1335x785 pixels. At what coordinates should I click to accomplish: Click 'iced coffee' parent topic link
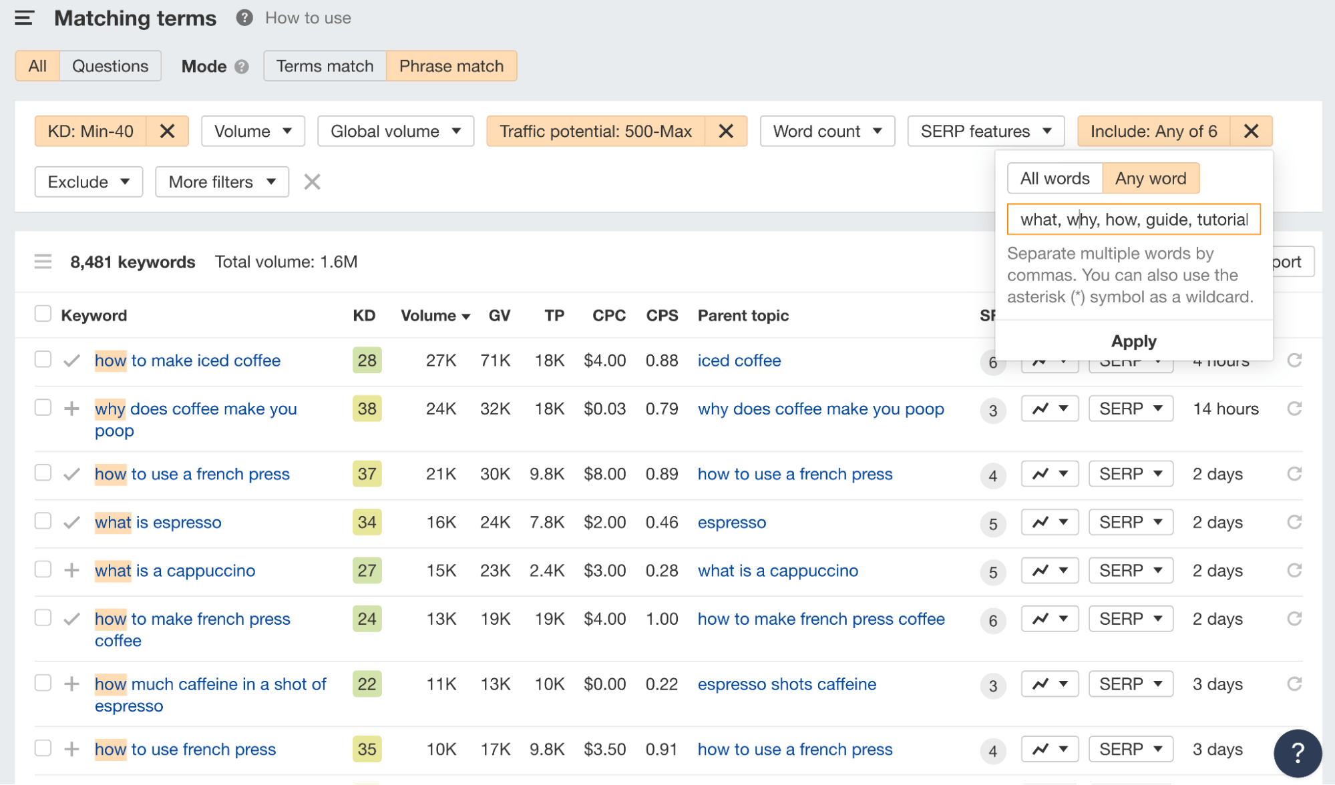(739, 360)
